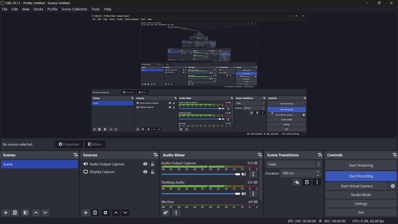Open Audio Output Capture mixer options dots
The width and height of the screenshot is (398, 224).
coord(253,174)
